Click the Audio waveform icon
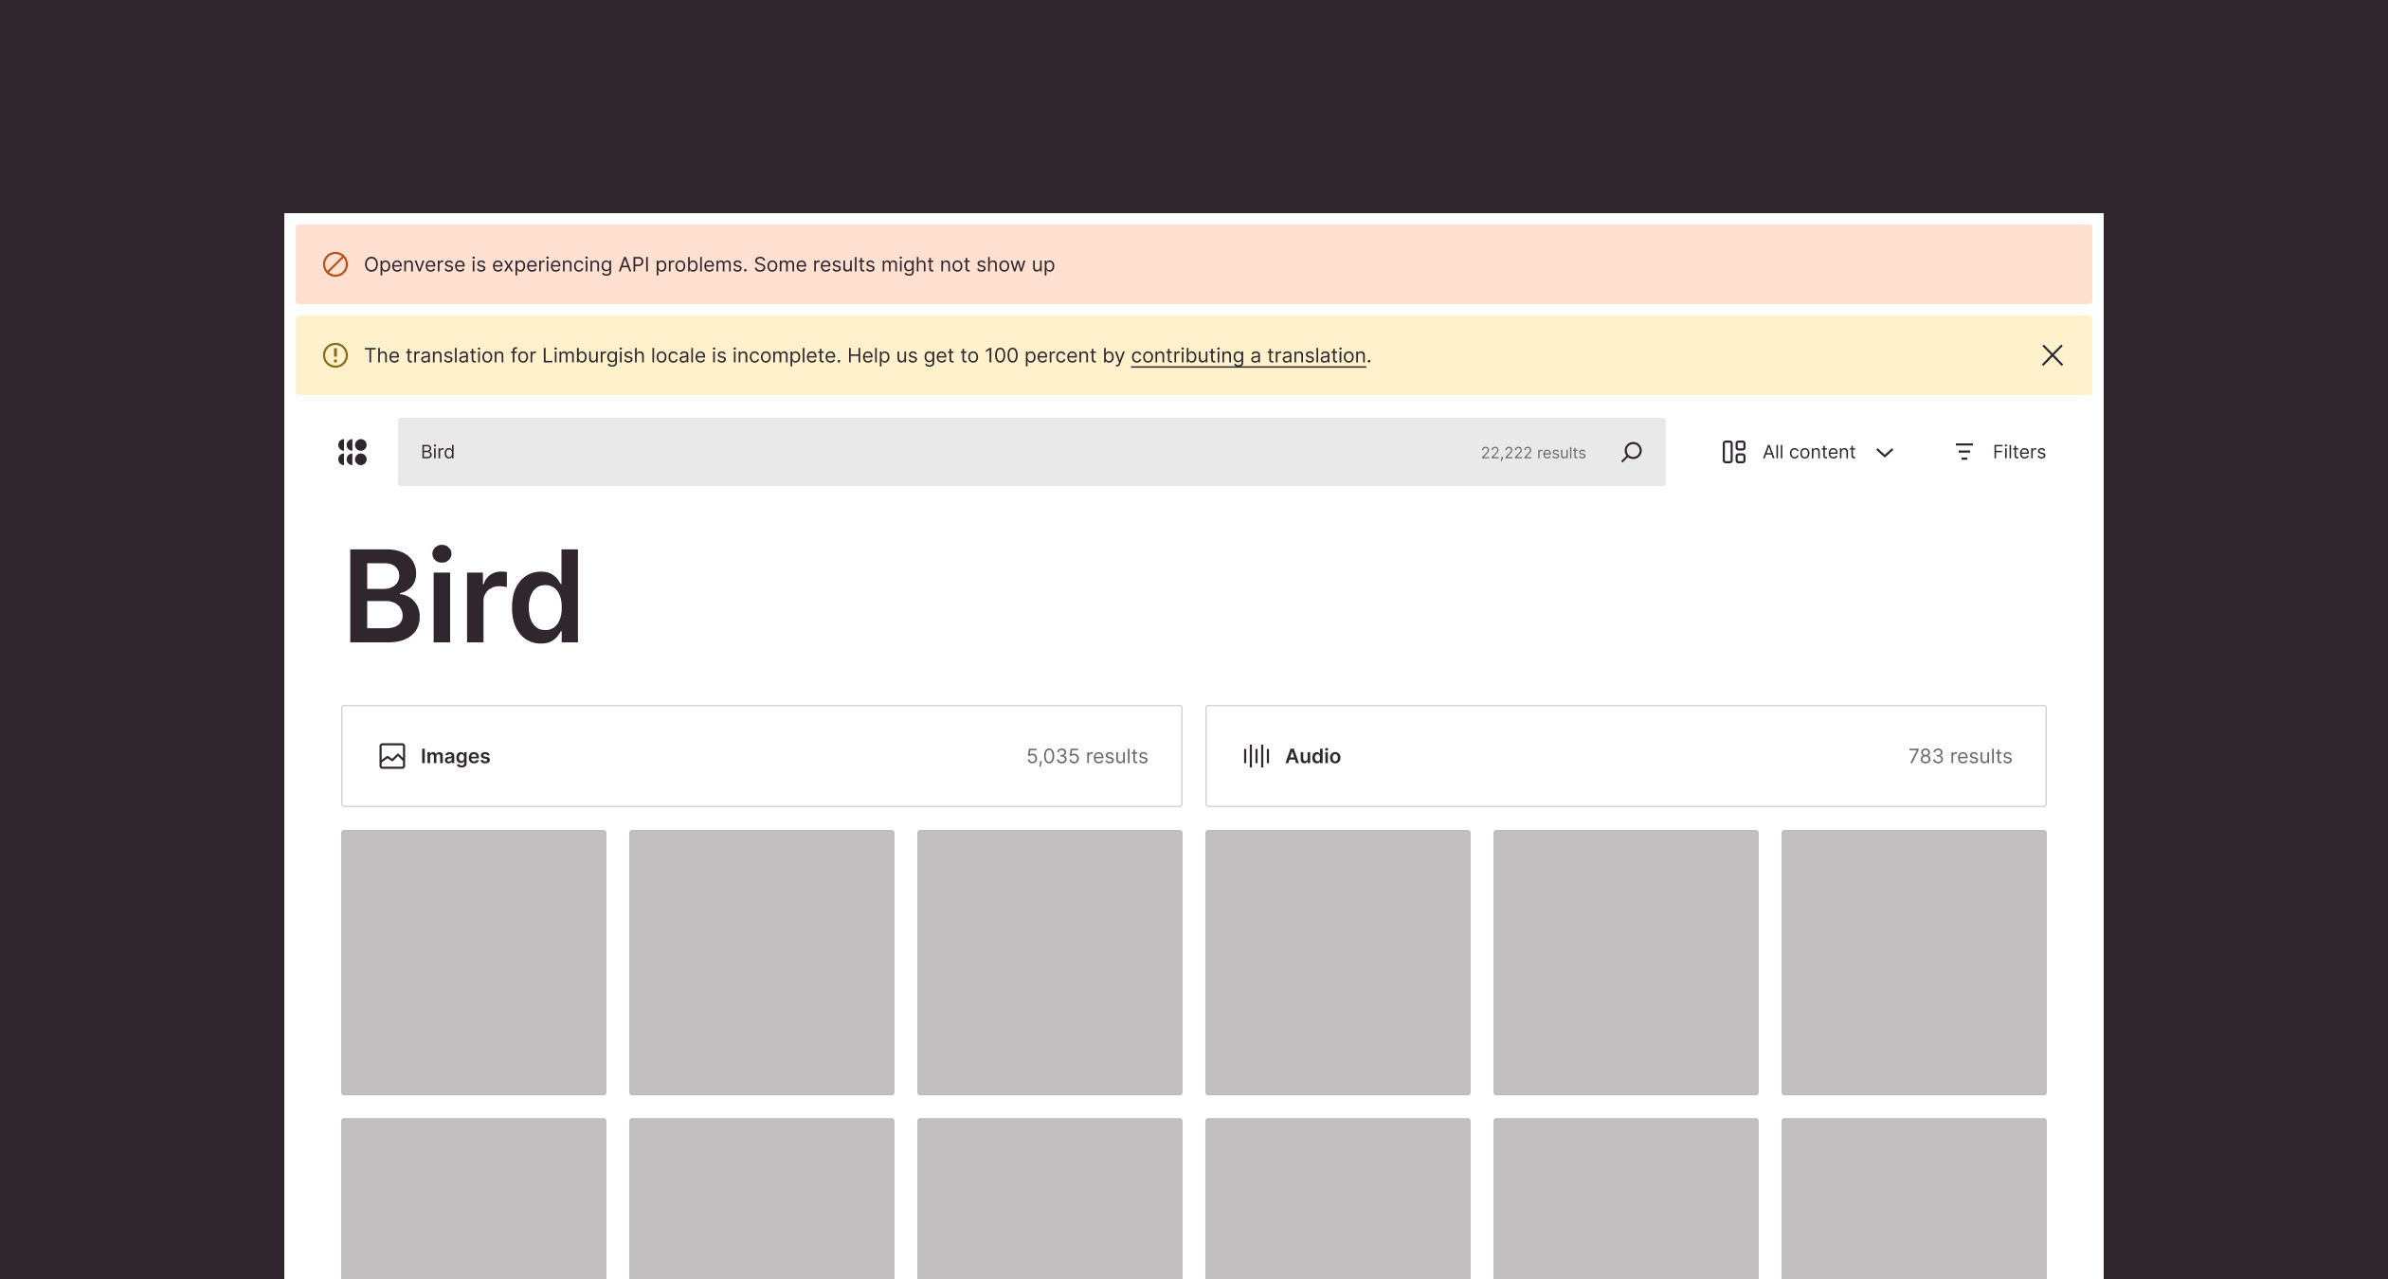2388x1279 pixels. point(1256,756)
